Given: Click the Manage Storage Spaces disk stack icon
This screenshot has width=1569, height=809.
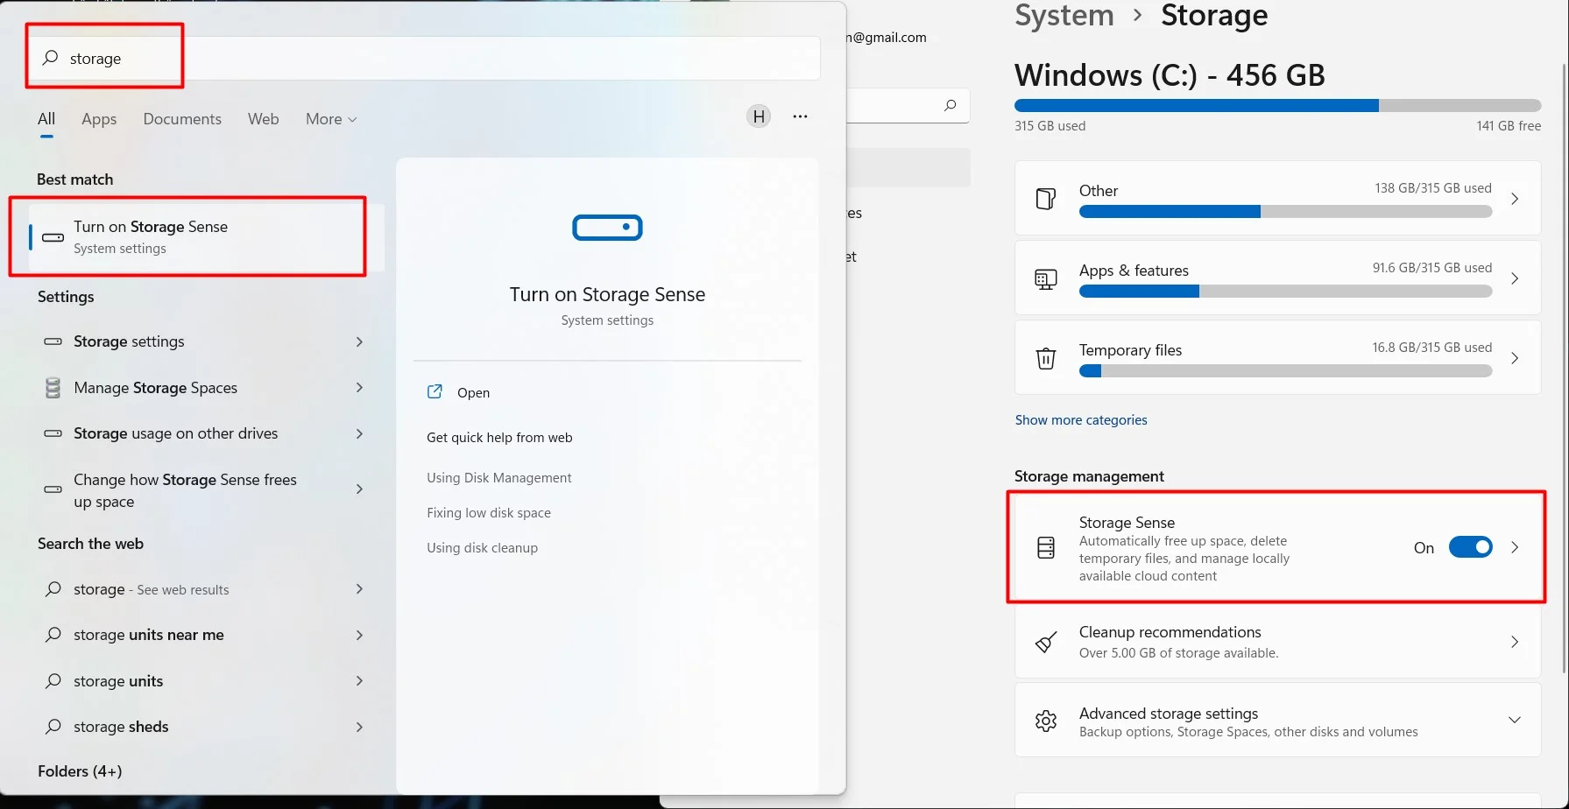Looking at the screenshot, I should [53, 388].
